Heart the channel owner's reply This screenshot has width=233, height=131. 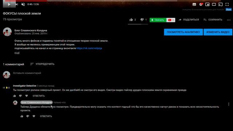pyautogui.click(x=34, y=116)
